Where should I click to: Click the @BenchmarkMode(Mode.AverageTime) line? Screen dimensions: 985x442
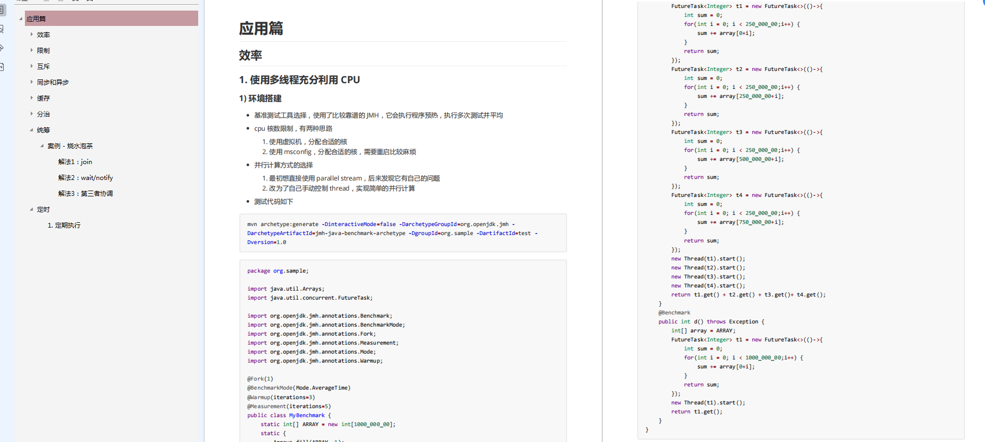[x=299, y=387]
